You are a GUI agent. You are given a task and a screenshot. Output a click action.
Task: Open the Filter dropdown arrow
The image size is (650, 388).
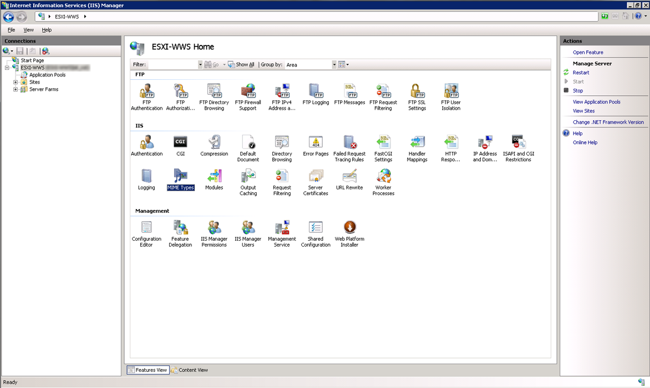[x=200, y=65]
